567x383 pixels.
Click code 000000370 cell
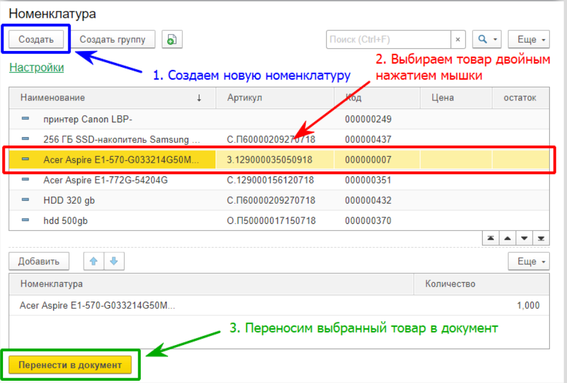[377, 220]
